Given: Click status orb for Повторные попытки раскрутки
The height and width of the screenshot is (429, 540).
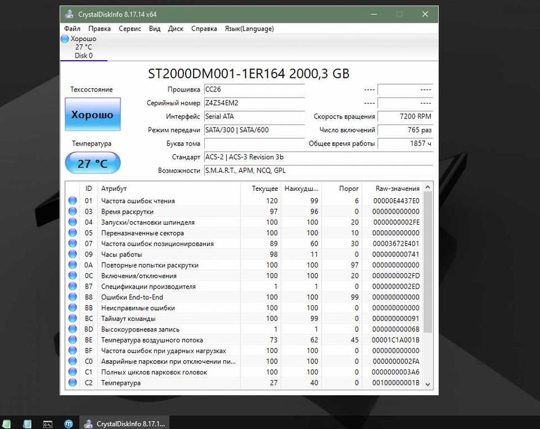Looking at the screenshot, I should point(73,265).
